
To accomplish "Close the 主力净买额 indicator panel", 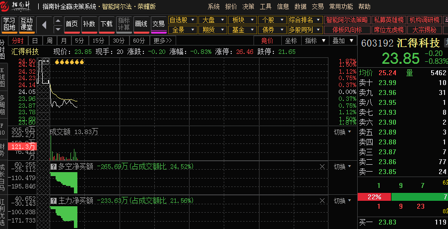I will click(x=322, y=201).
